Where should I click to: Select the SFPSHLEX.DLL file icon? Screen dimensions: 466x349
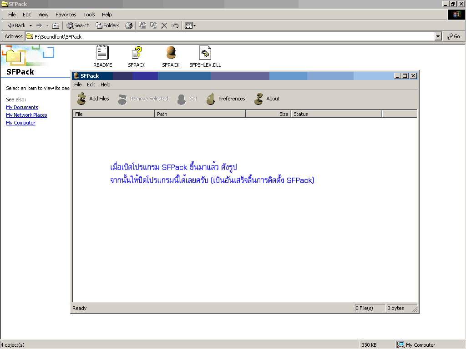click(x=205, y=57)
